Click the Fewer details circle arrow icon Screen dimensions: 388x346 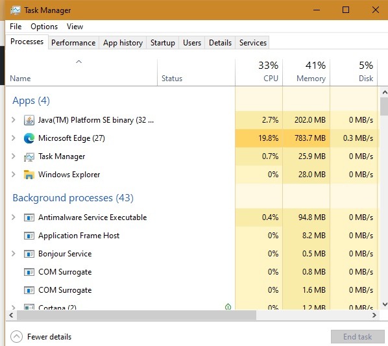(x=17, y=337)
